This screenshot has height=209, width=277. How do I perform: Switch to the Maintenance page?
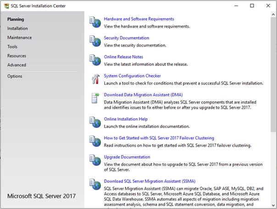click(19, 38)
